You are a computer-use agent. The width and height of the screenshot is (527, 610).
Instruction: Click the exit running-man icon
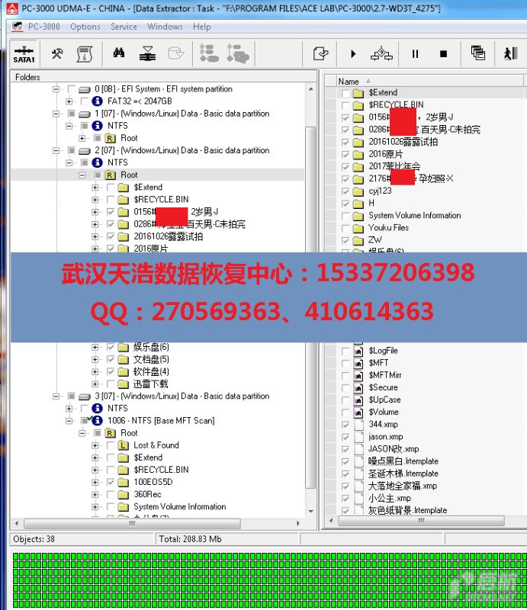tap(510, 53)
